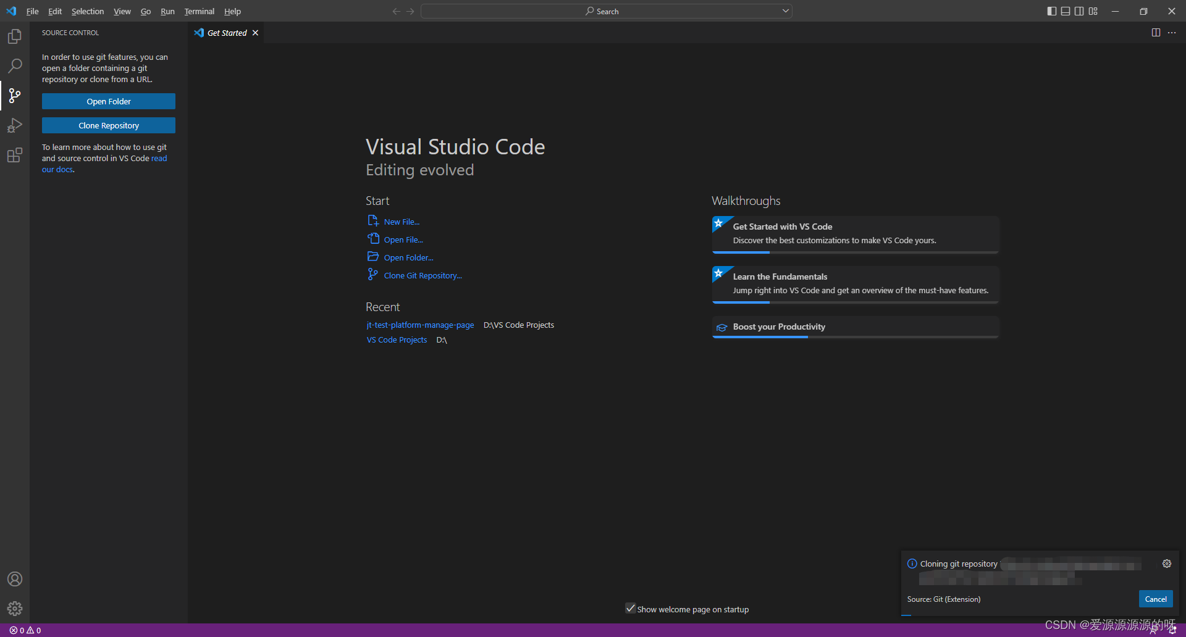Screen dimensions: 1186x637
Task: Click the New File... link
Action: click(402, 222)
